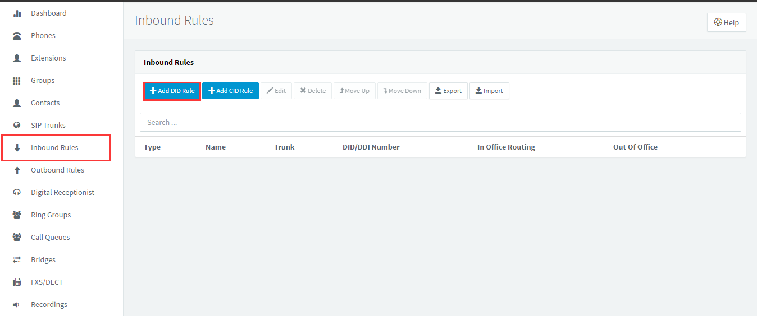Click the Inbound Rules down arrow icon
This screenshot has height=316, width=757.
click(17, 148)
